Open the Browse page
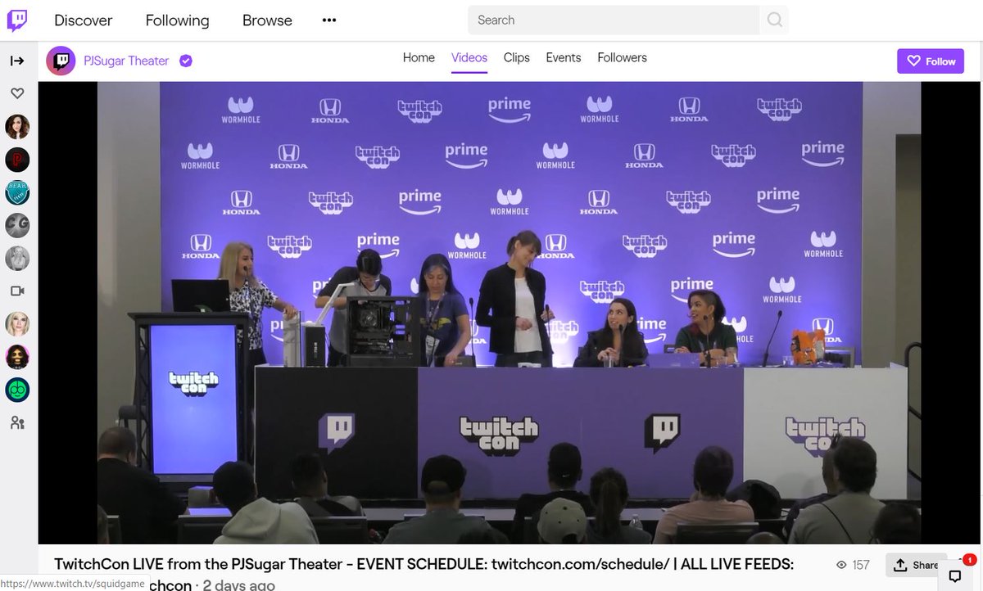 (x=267, y=20)
